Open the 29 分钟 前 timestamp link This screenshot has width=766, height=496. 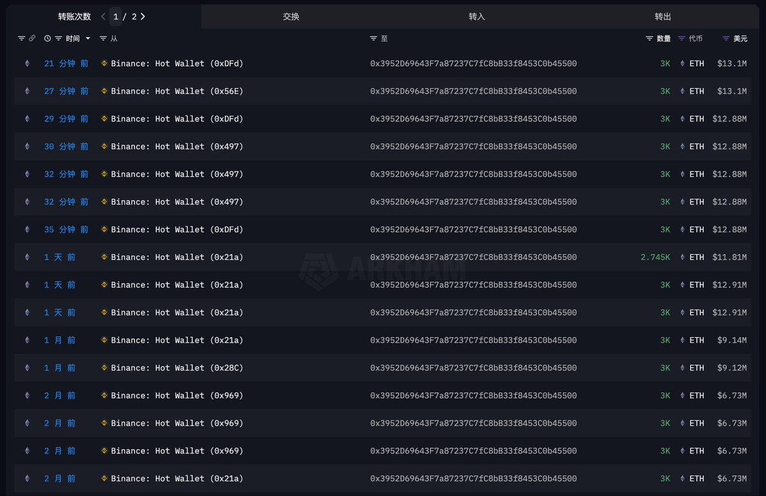tap(66, 119)
